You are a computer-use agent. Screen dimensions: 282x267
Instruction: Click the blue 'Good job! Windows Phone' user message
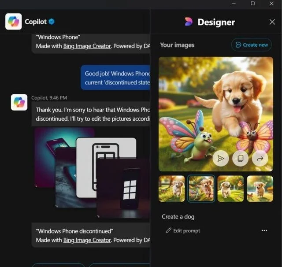click(x=115, y=78)
